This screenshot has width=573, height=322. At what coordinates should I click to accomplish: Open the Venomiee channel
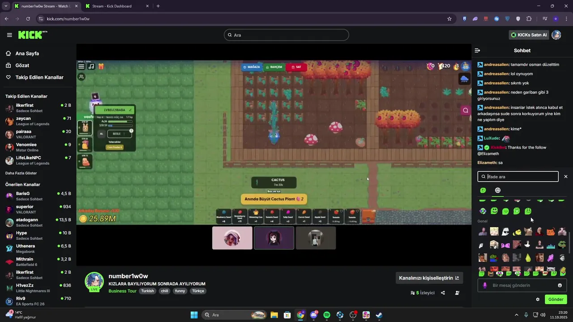(38, 147)
